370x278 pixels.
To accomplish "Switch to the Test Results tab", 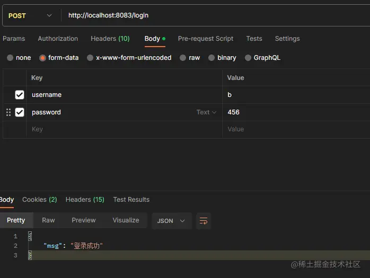I will [x=131, y=200].
